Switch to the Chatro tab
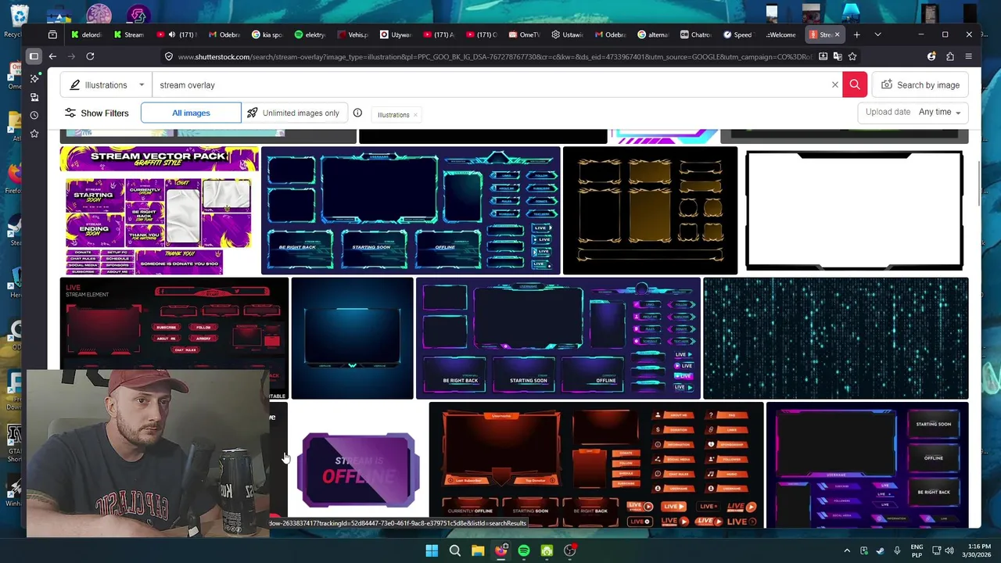This screenshot has height=563, width=1001. tap(695, 34)
